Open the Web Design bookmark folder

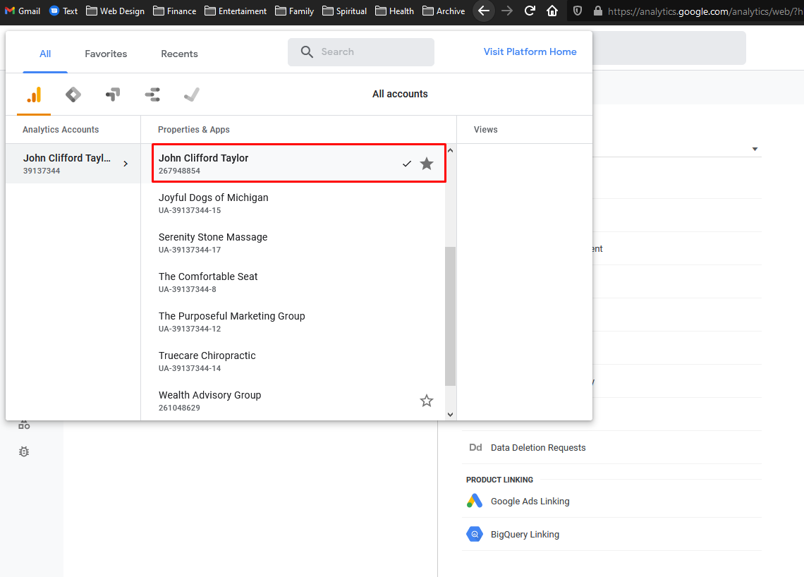click(x=116, y=11)
